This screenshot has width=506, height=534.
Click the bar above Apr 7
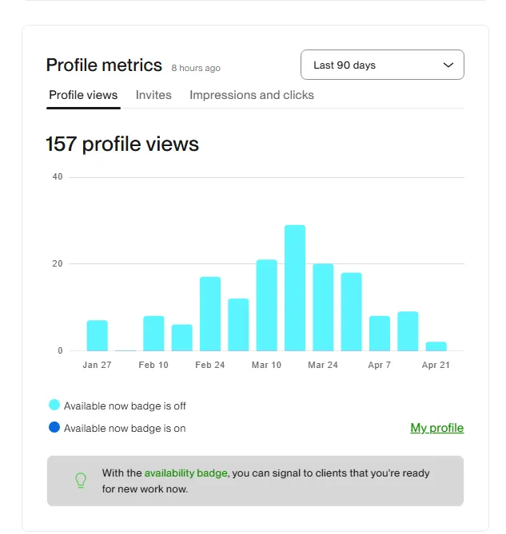click(380, 334)
